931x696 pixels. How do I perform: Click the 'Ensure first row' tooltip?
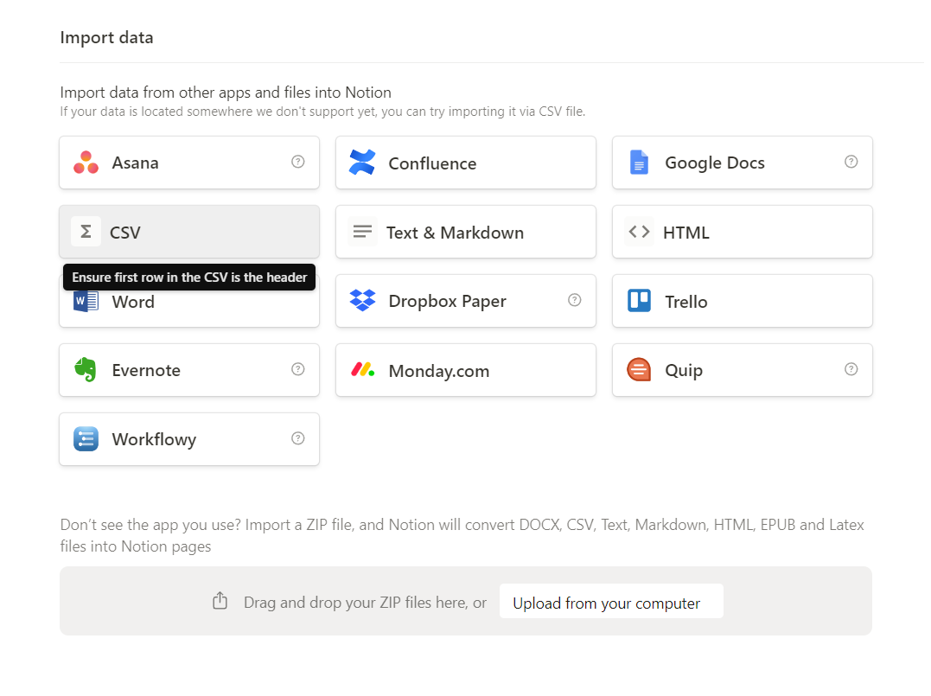[x=189, y=278]
